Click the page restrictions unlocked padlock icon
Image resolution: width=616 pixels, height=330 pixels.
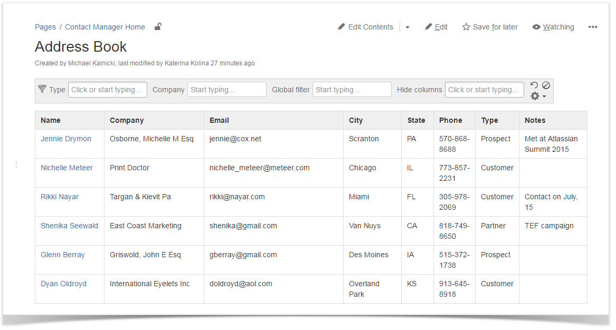[x=158, y=27]
